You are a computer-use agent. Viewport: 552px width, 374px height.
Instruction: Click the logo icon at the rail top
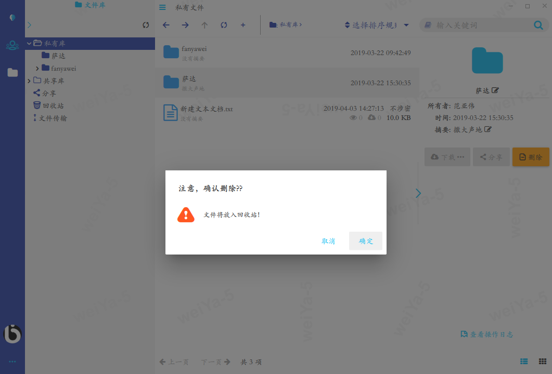(12, 17)
